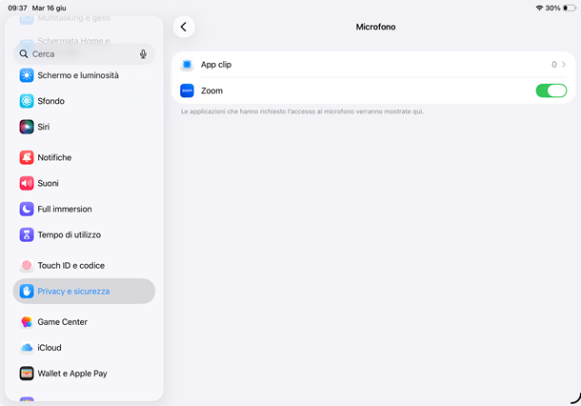The height and width of the screenshot is (406, 581).
Task: Click the App clip label
Action: pyautogui.click(x=216, y=65)
